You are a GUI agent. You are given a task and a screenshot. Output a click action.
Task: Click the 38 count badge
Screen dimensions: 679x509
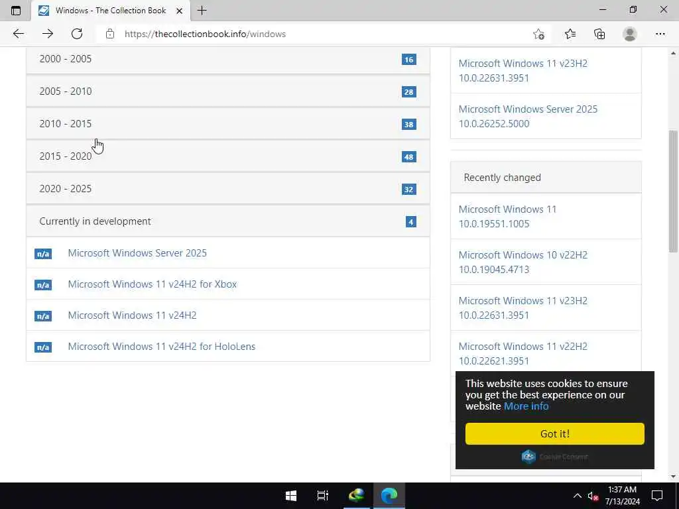(x=408, y=124)
